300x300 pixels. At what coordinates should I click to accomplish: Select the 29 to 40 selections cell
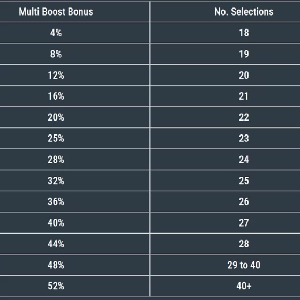pos(244,265)
